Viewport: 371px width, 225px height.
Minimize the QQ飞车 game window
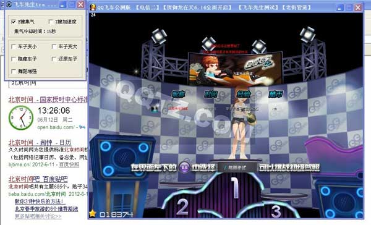pos(339,7)
